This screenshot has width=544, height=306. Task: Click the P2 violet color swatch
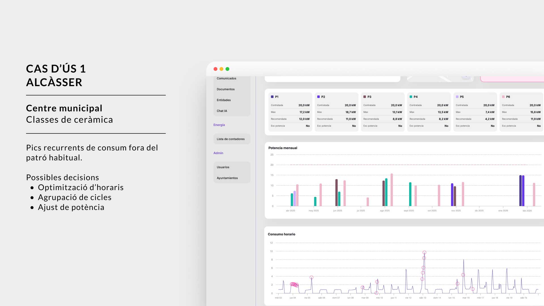click(x=318, y=97)
